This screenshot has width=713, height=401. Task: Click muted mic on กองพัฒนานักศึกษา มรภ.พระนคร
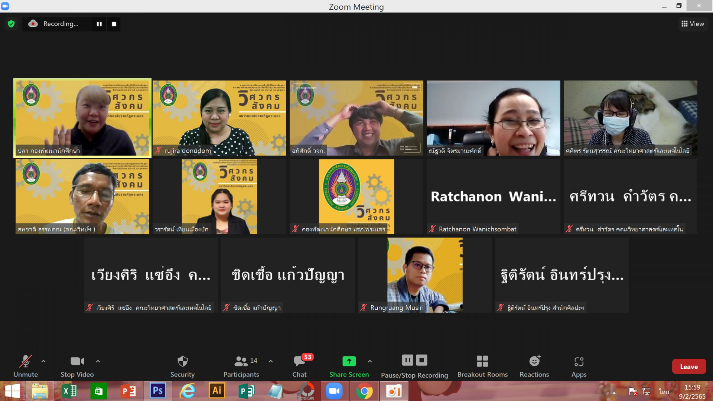click(295, 229)
